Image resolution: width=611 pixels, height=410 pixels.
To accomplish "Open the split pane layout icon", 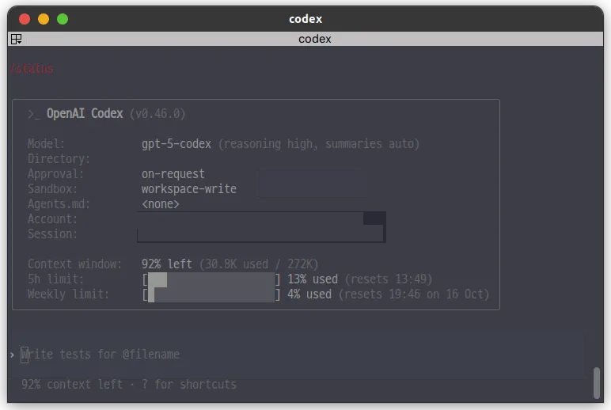I will pos(17,39).
